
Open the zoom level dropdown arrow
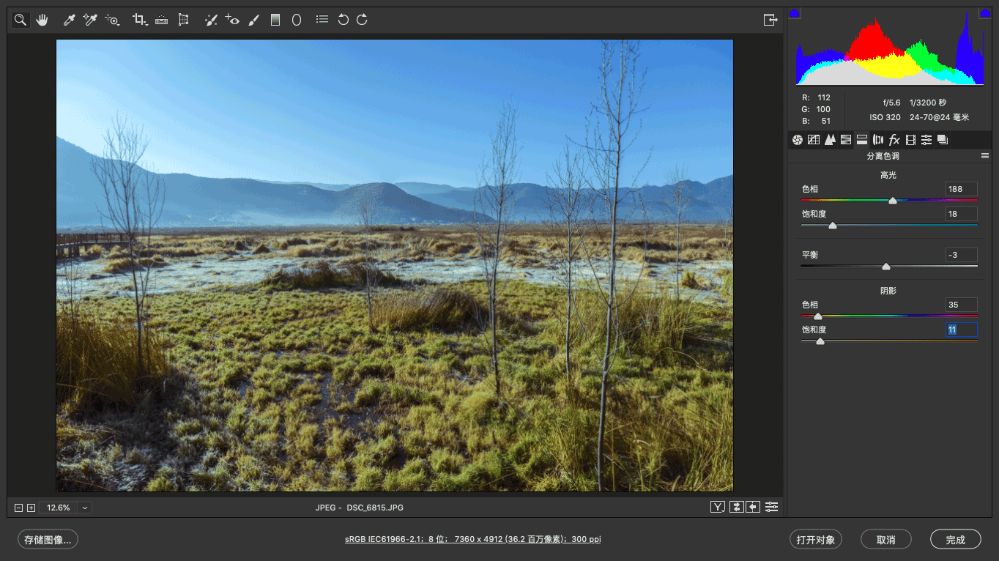pos(85,508)
